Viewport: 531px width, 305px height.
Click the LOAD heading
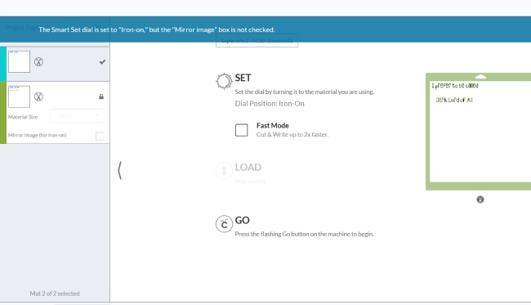pos(248,168)
